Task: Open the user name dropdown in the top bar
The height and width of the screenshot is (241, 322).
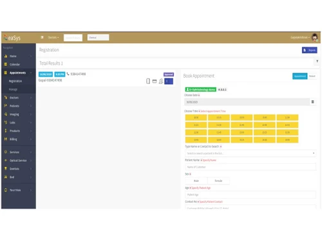Action: click(300, 37)
